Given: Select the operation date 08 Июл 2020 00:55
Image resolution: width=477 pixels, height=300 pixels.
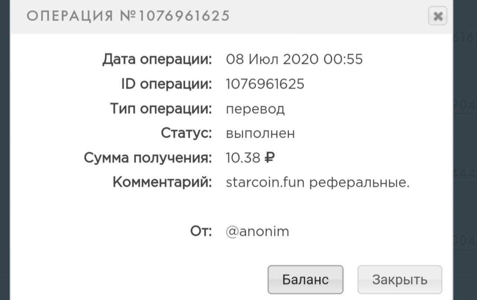Looking at the screenshot, I should coord(294,59).
